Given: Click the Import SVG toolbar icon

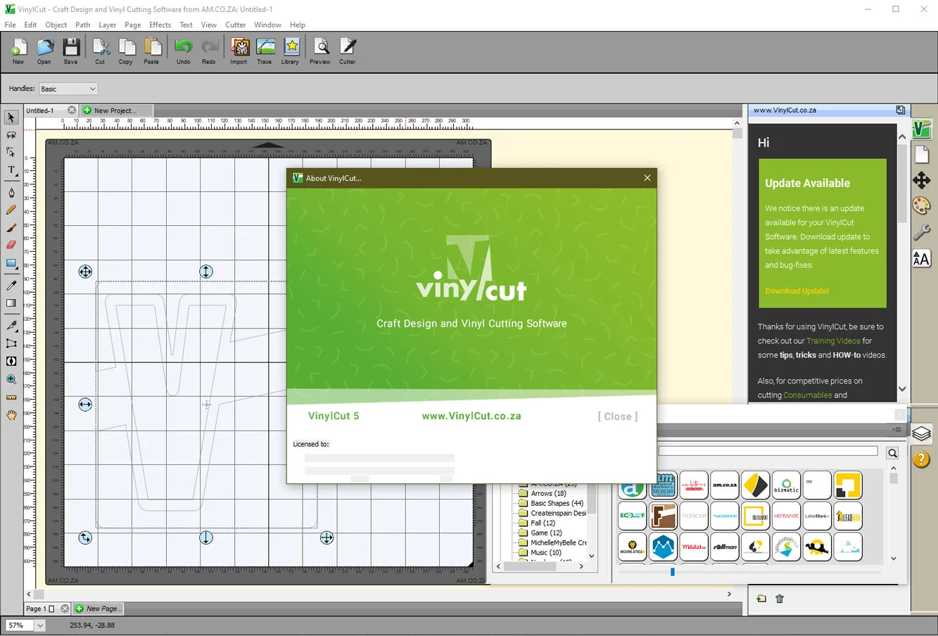Looking at the screenshot, I should (239, 51).
